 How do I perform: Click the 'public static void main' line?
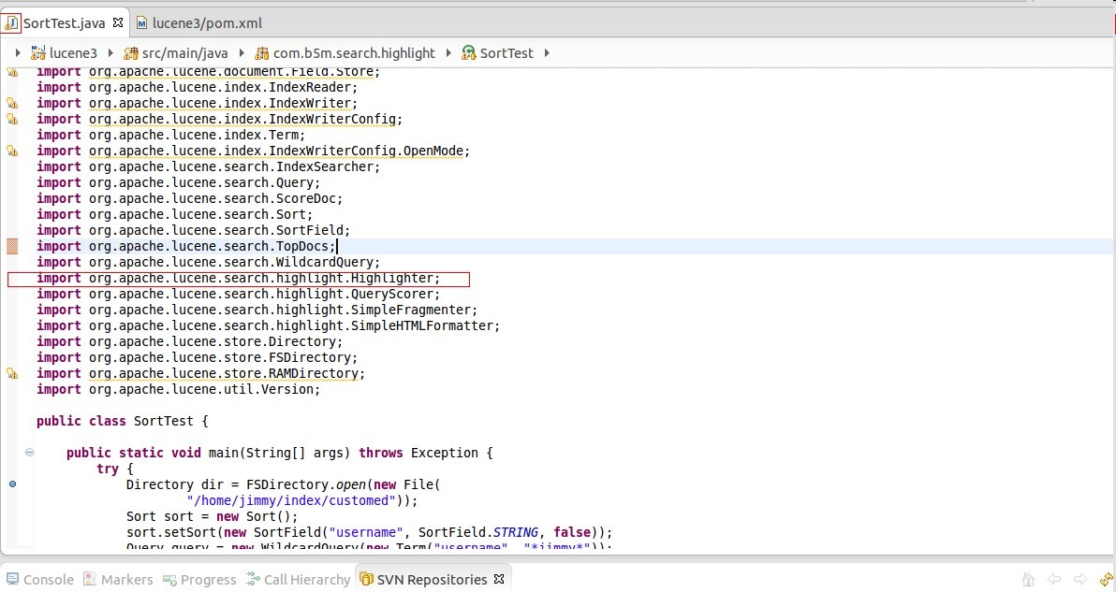280,453
